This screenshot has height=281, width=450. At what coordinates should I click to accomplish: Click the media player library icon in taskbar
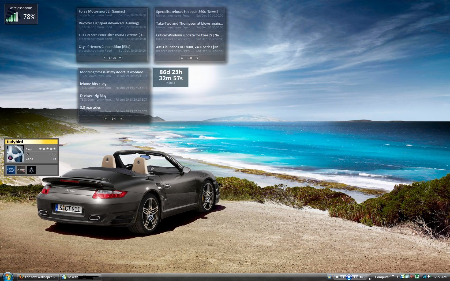(329, 277)
